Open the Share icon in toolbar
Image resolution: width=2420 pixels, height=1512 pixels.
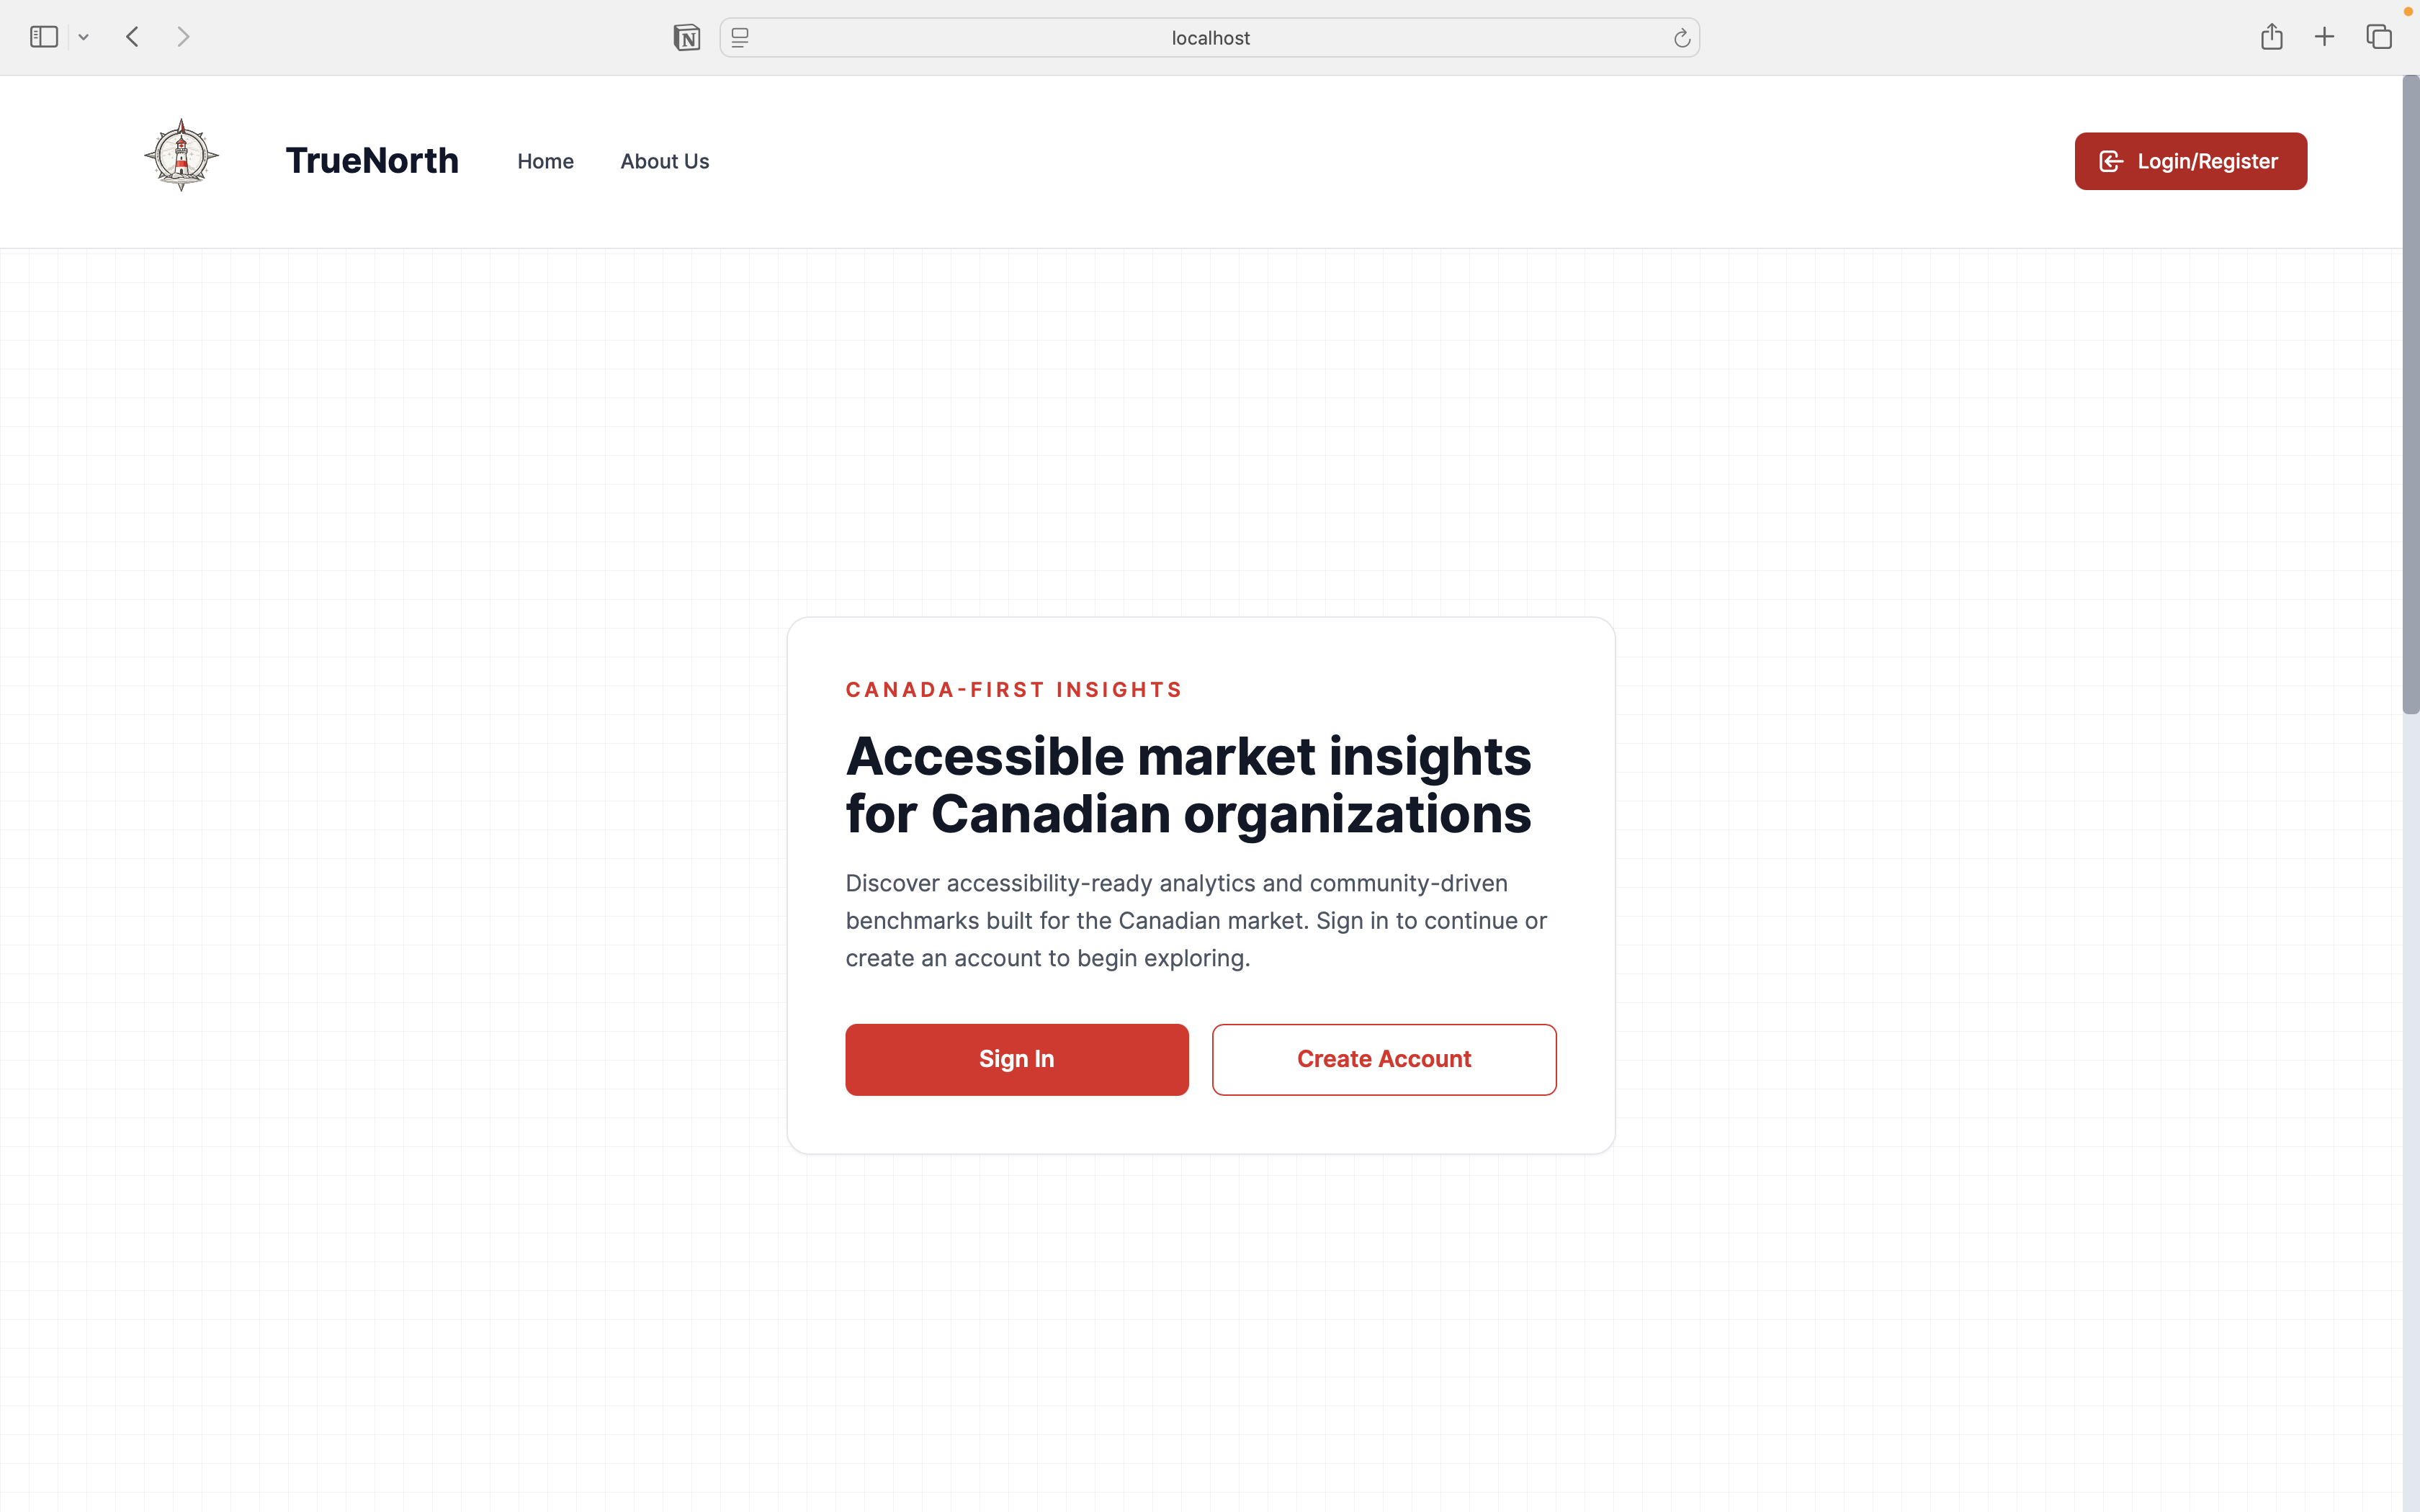[x=2271, y=37]
